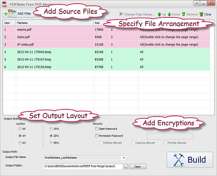The image size is (217, 176).
Task: Click the Add Files button
Action: pyautogui.click(x=19, y=14)
